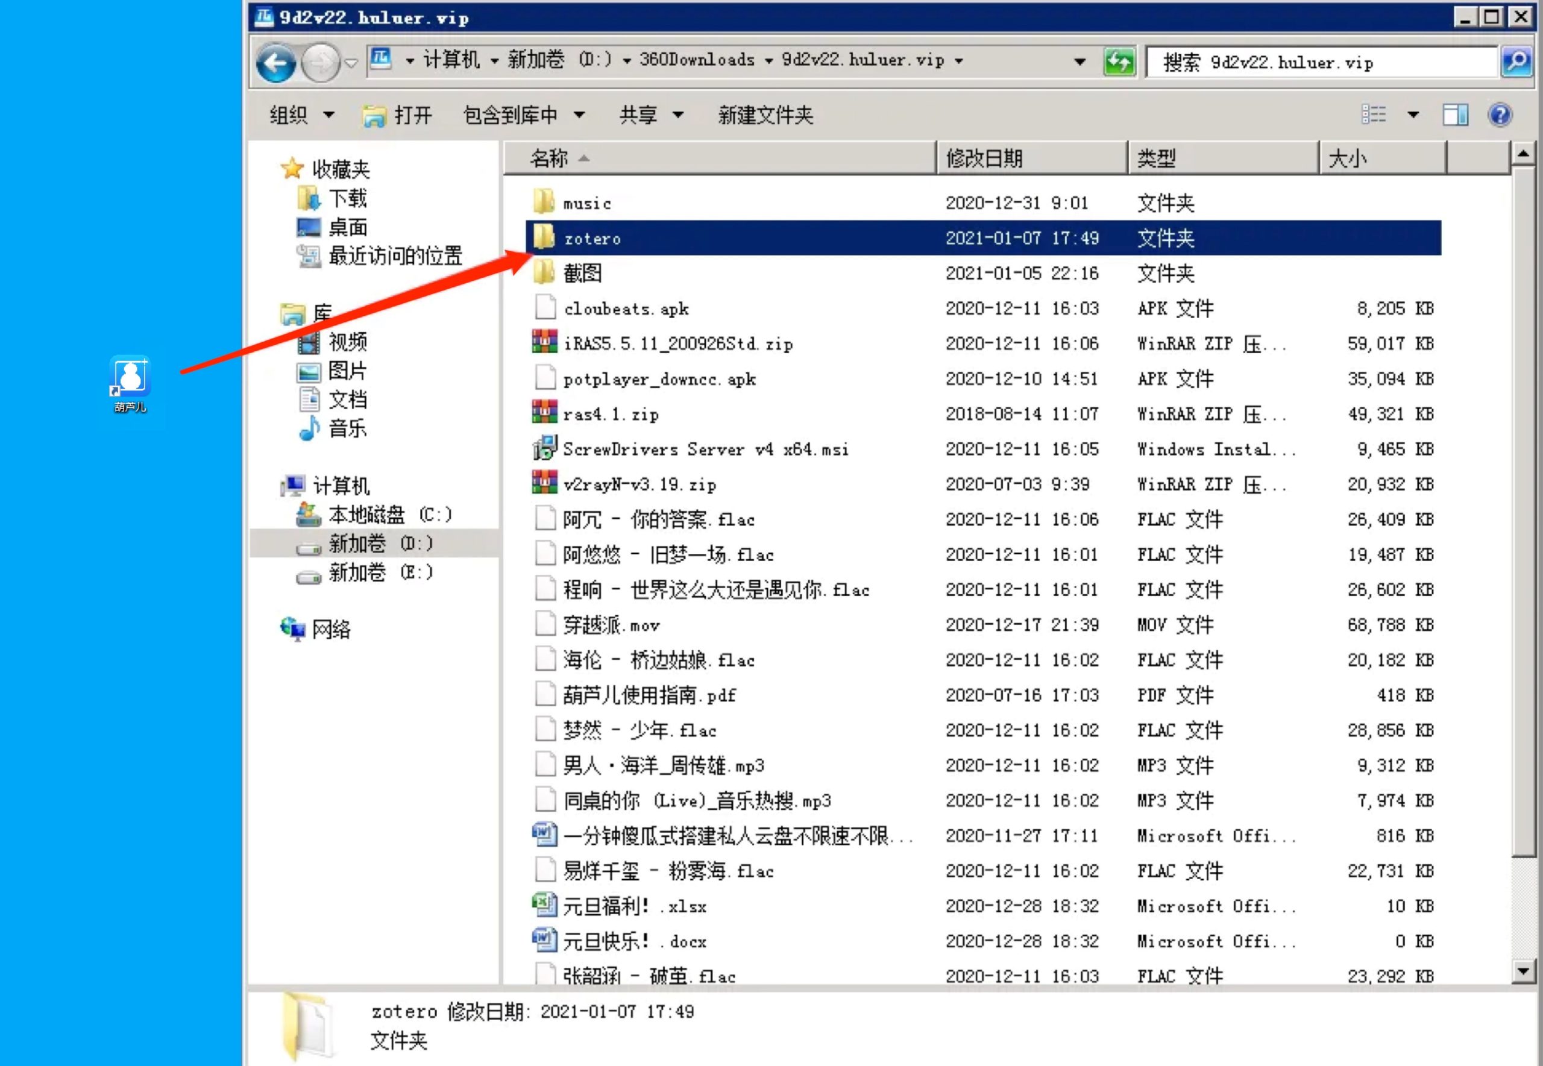Screen dimensions: 1543x1066
Task: Sort by the 修改日期 column header
Action: point(1032,158)
